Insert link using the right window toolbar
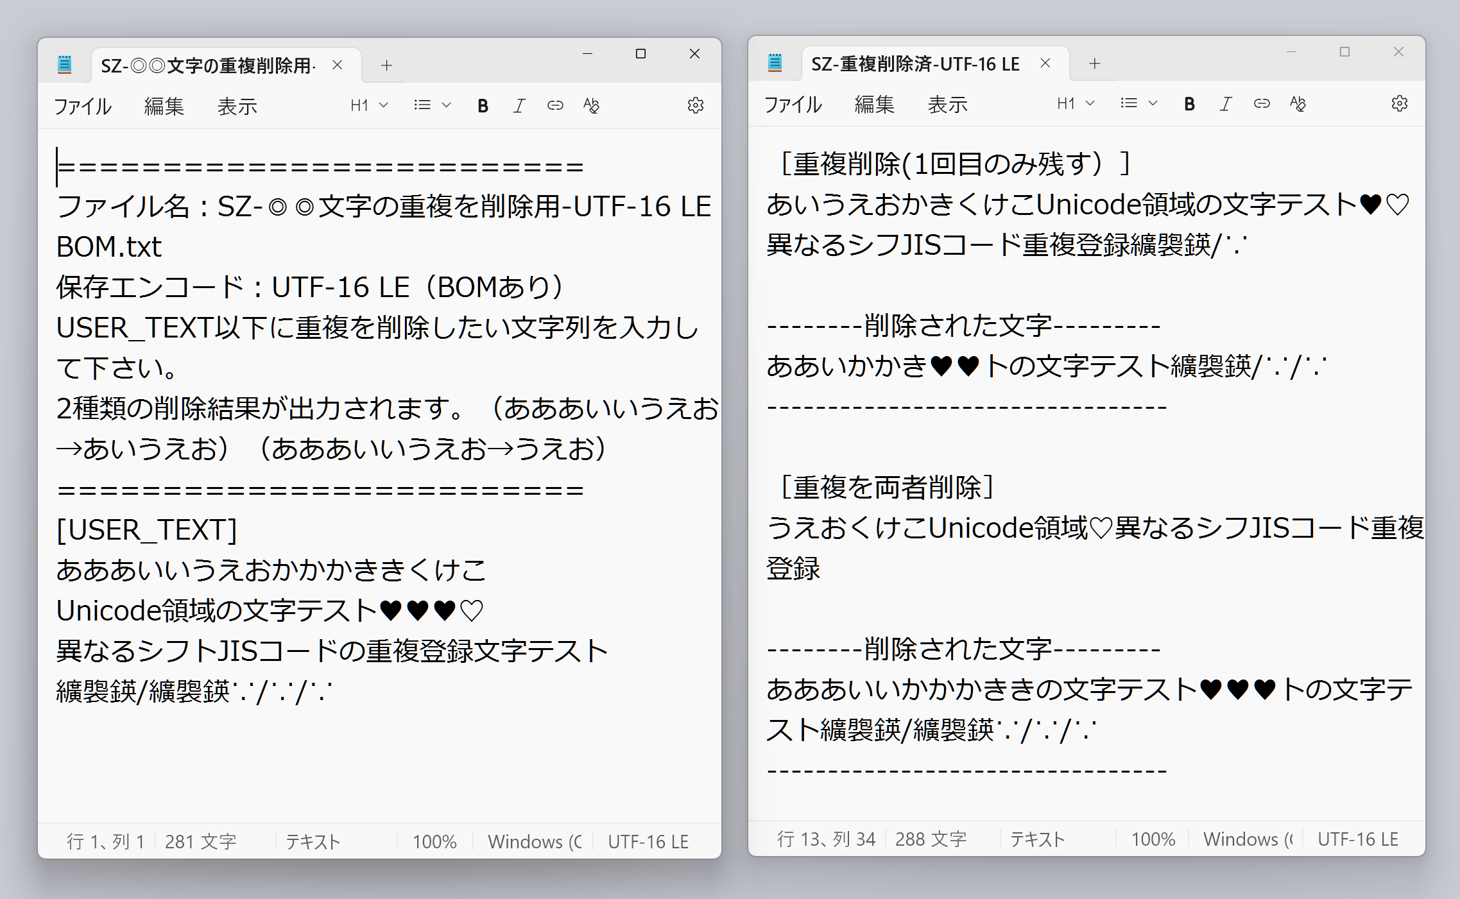The height and width of the screenshot is (899, 1460). click(x=1262, y=103)
